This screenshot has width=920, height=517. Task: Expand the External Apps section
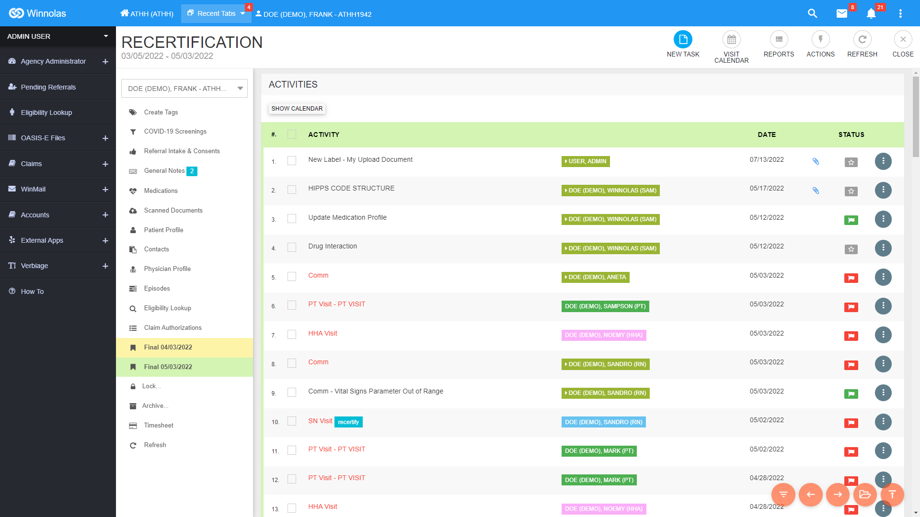(105, 241)
